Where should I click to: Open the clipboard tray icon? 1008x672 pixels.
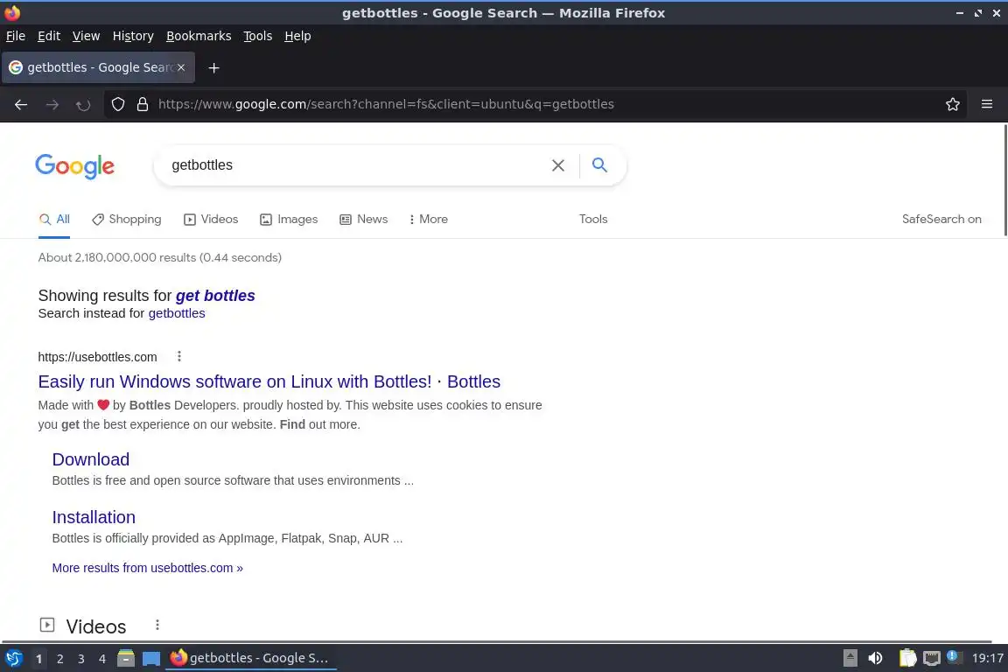[x=907, y=658]
